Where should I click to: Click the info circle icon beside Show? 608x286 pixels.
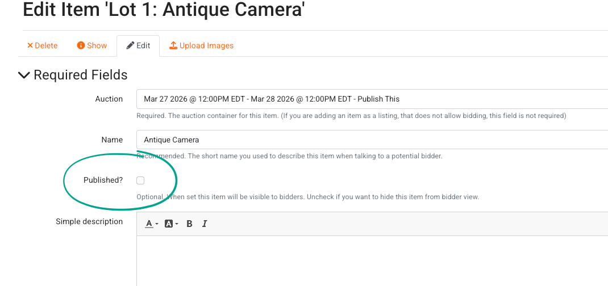[81, 46]
